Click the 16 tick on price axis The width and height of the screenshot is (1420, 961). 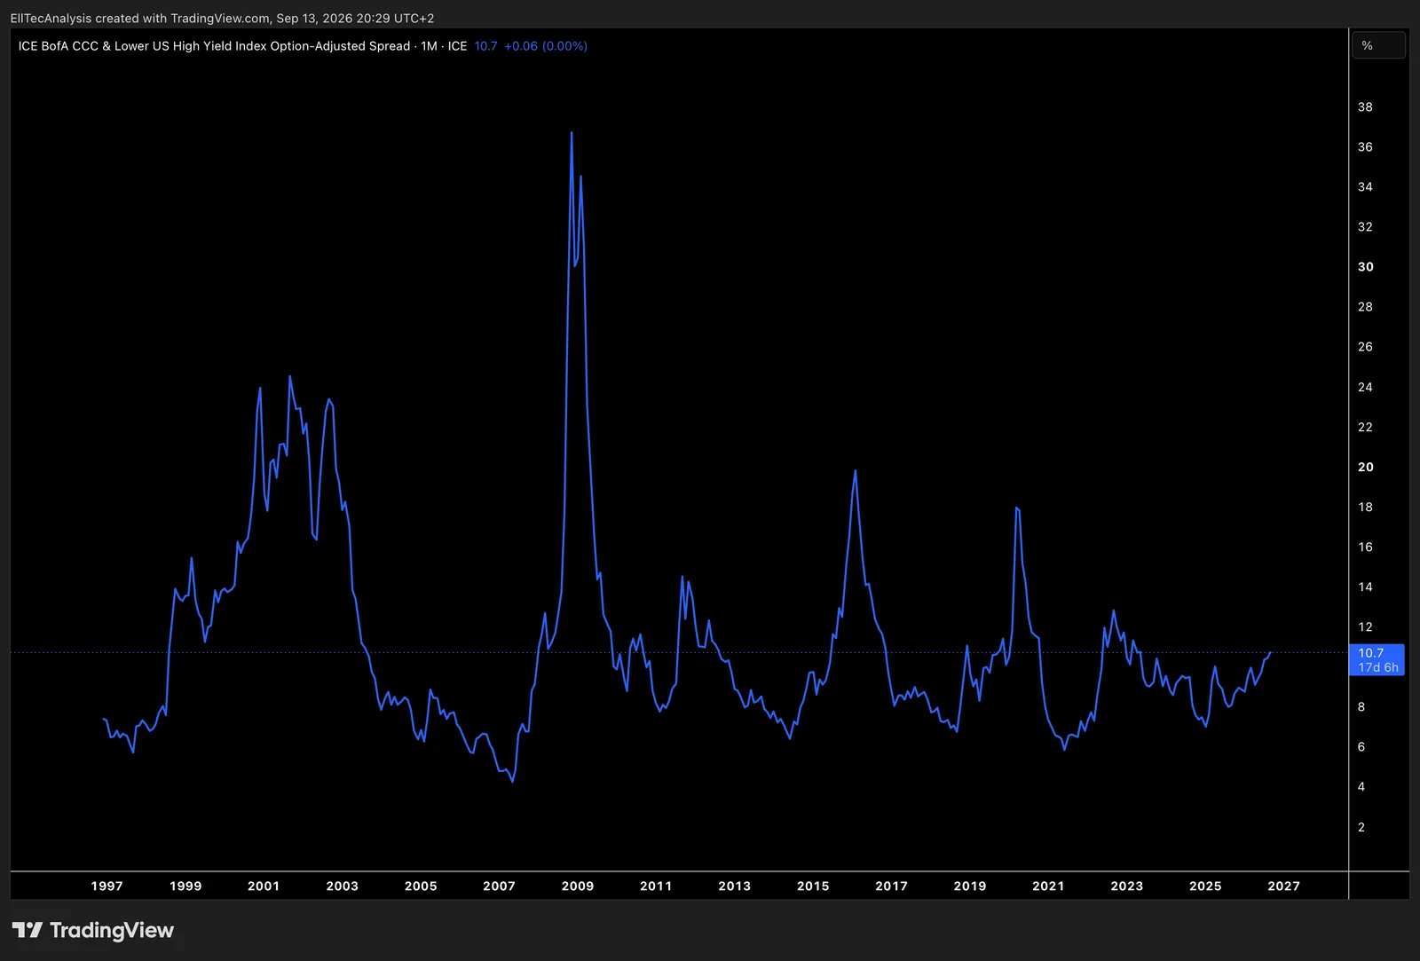tap(1365, 547)
